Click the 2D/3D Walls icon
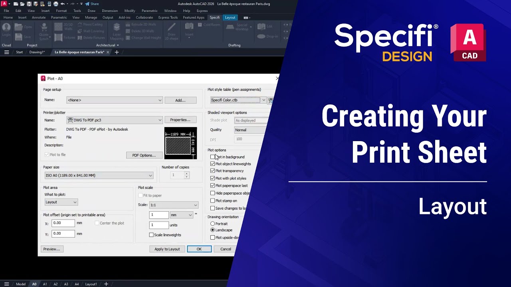 coord(58,28)
